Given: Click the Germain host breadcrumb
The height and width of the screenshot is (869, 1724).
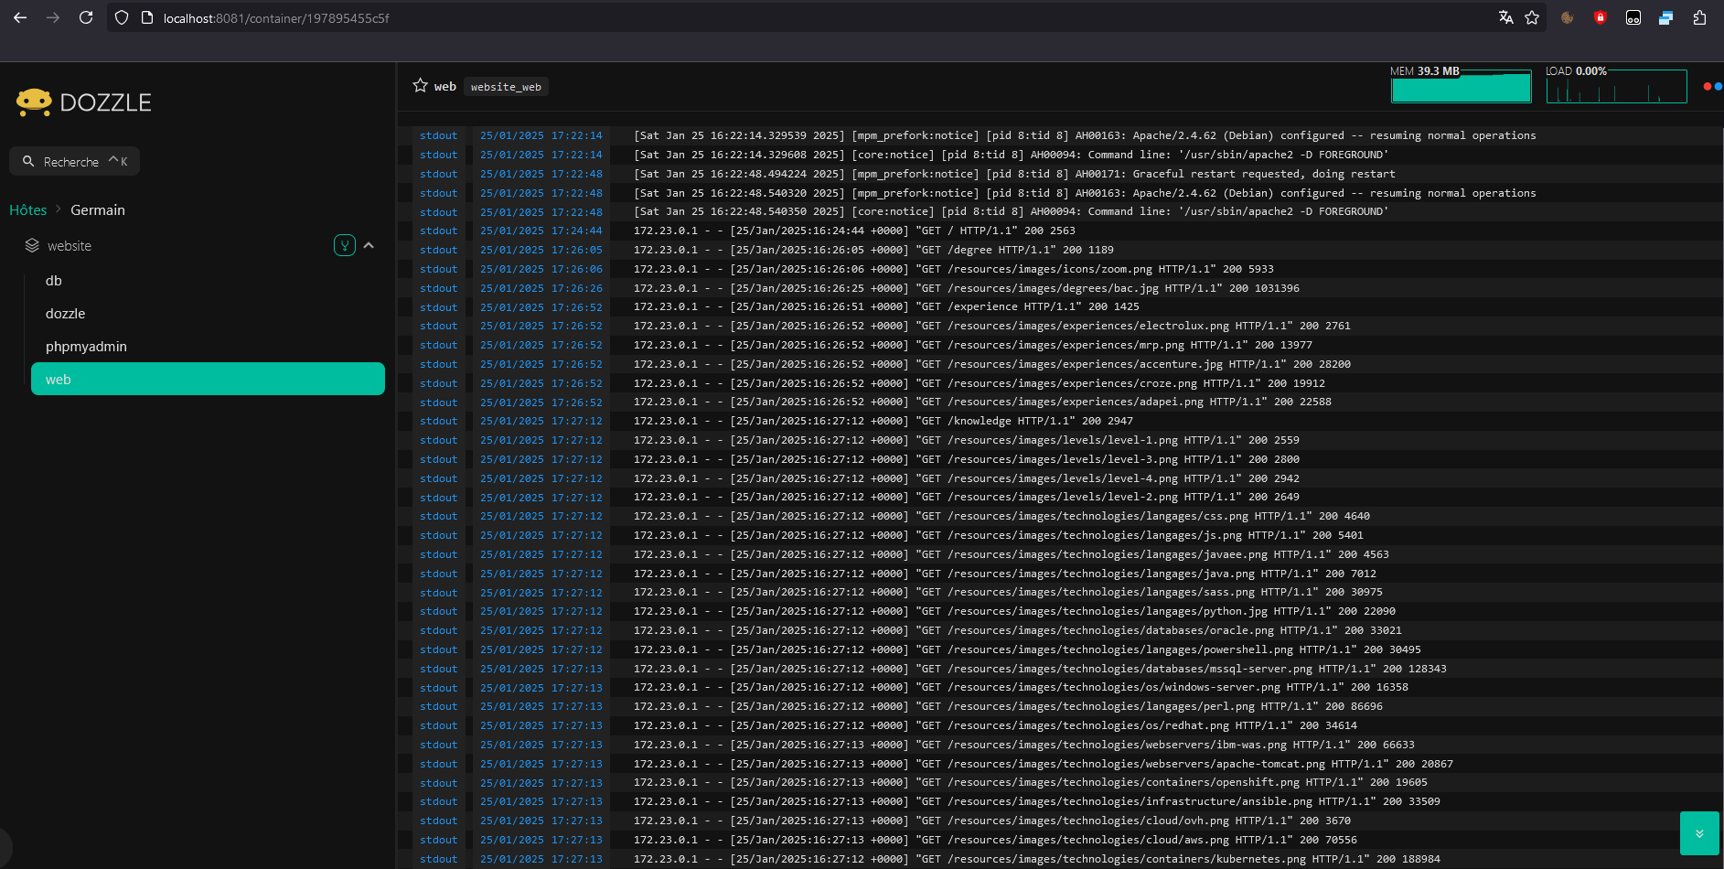Looking at the screenshot, I should [98, 209].
